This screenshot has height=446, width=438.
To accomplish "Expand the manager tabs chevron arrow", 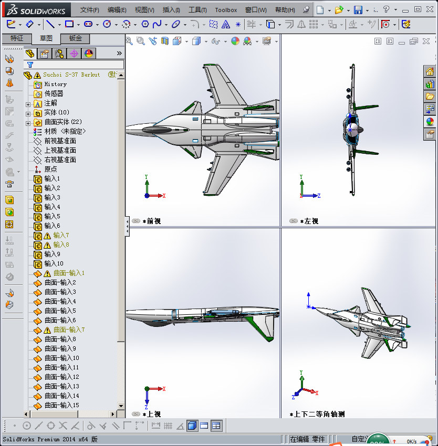I will (119, 53).
